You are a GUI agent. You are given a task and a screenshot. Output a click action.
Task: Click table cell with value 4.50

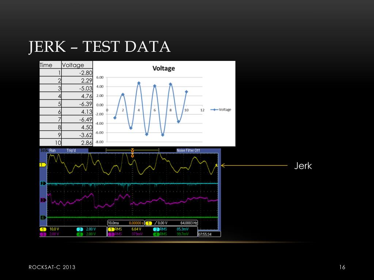[x=77, y=127]
